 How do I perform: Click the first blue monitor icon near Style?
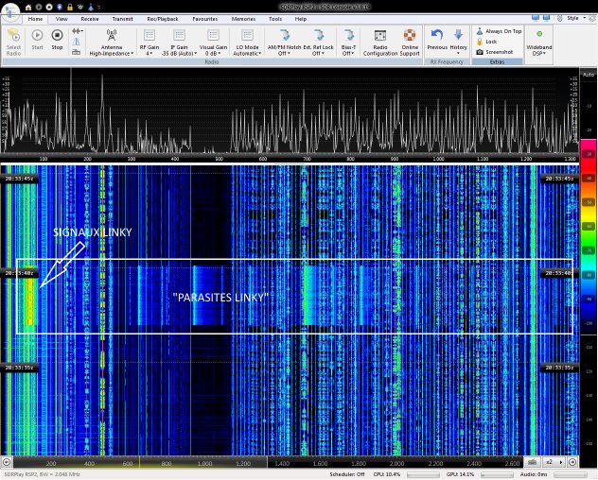point(536,18)
